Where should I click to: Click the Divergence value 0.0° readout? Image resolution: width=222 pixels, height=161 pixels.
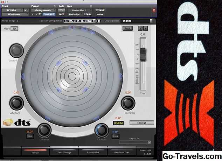click(128, 93)
